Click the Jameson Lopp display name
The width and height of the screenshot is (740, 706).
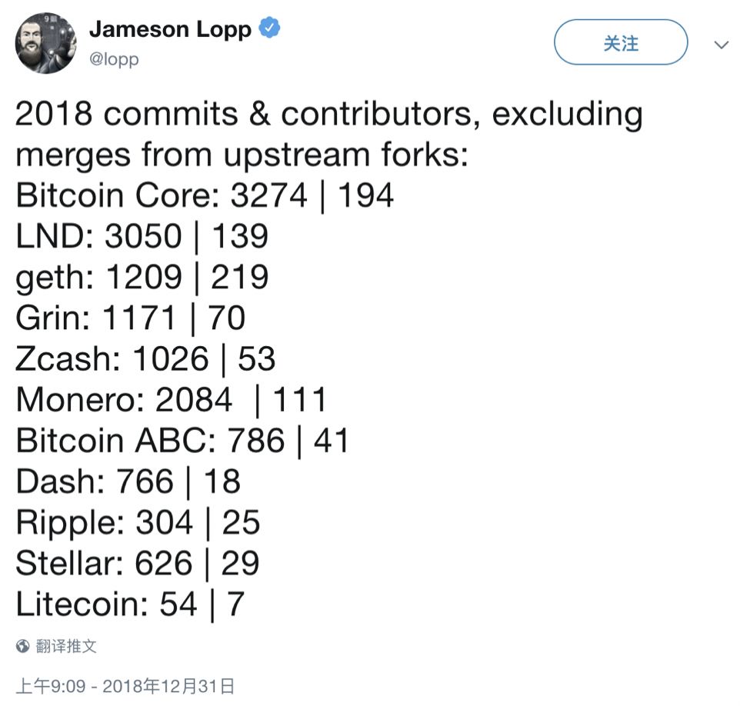pos(170,29)
